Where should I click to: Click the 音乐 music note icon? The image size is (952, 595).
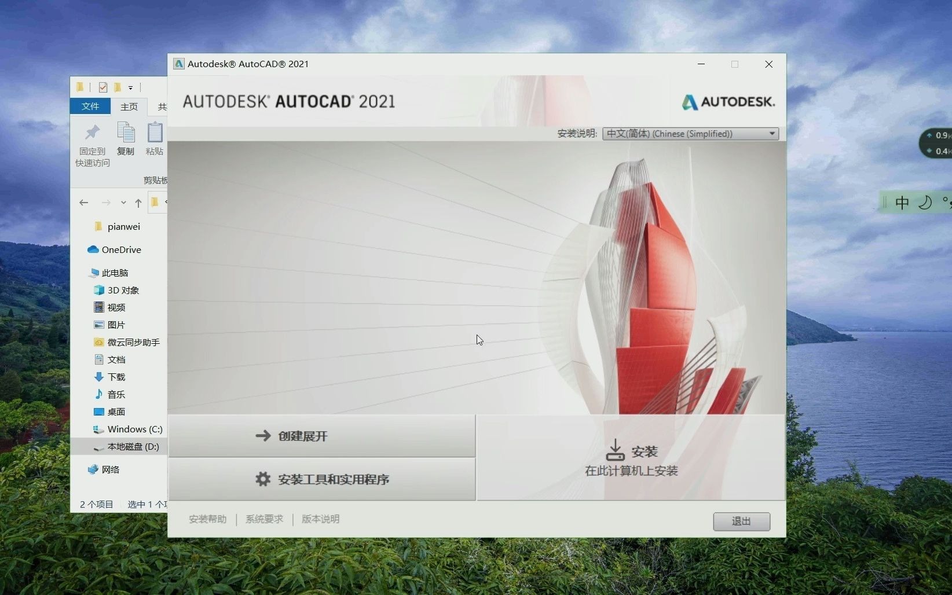click(99, 394)
